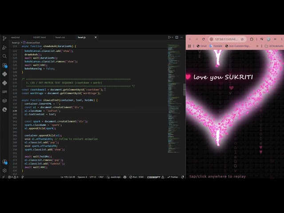Click the editor vertical scrollbar thumb

185,90
